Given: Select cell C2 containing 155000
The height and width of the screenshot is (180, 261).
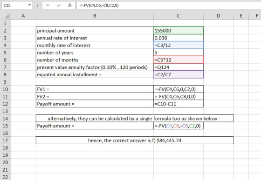Looking at the screenshot, I should click(178, 31).
